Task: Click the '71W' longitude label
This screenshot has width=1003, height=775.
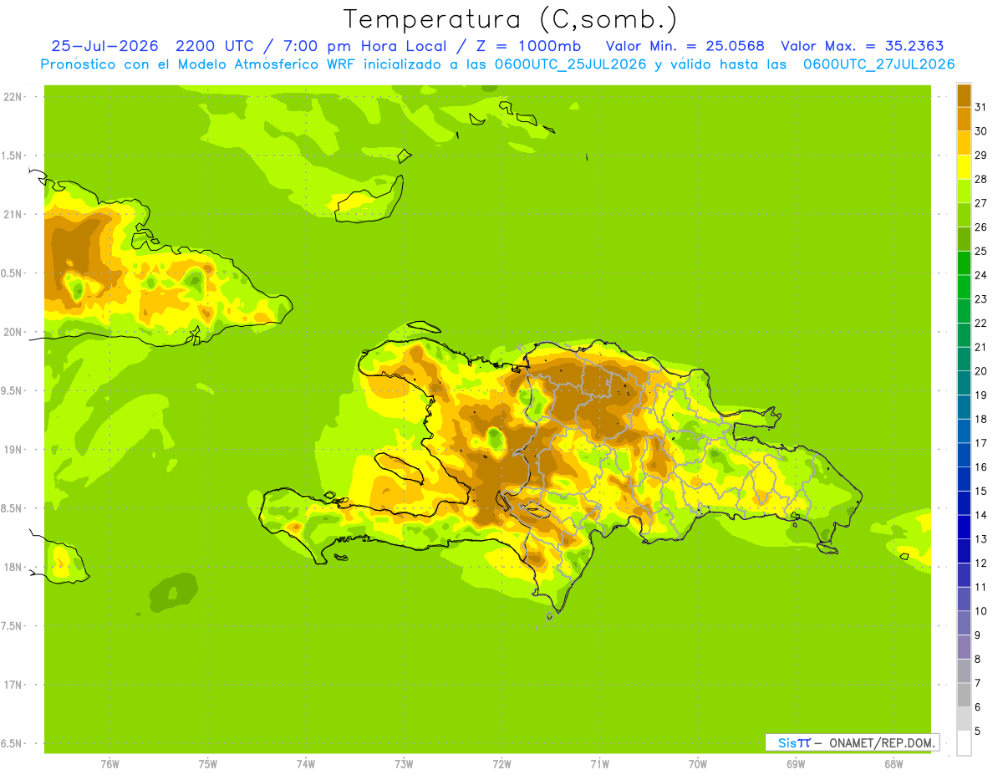Action: [599, 764]
